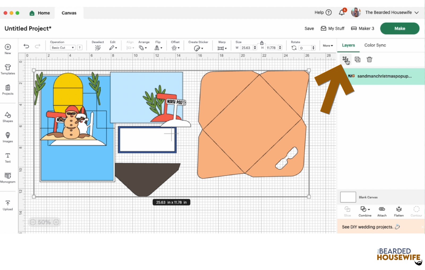The width and height of the screenshot is (425, 270).
Task: Click the Duplicate layer icon
Action: pyautogui.click(x=358, y=59)
